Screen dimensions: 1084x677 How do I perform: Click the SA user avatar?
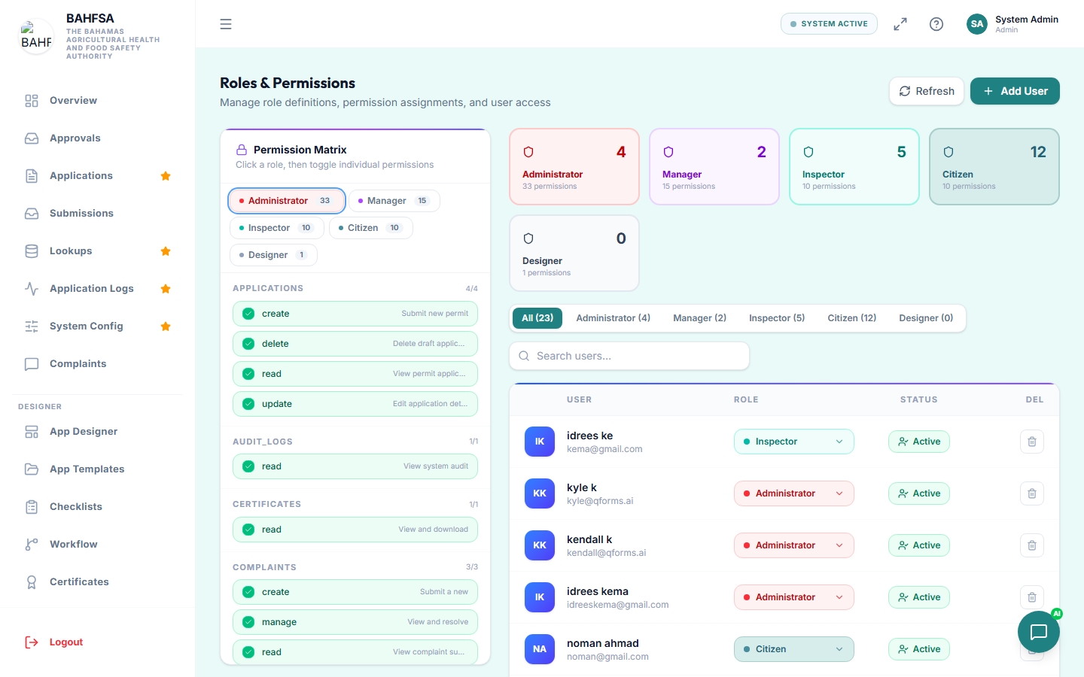coord(977,24)
